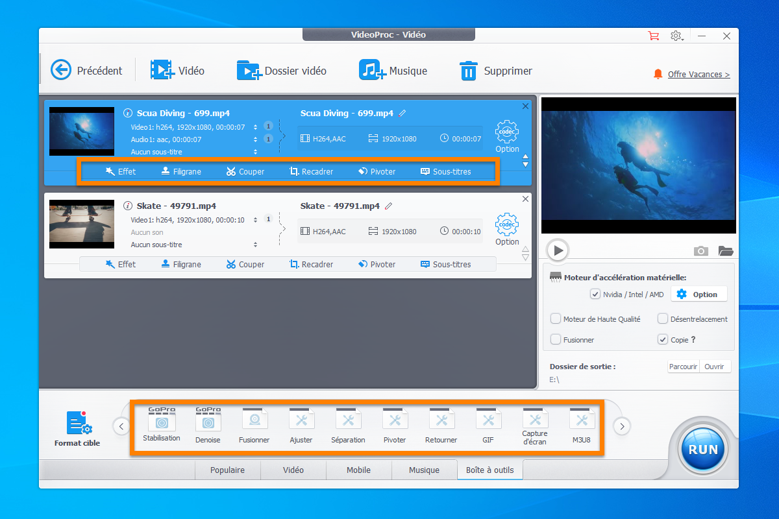Screen dimensions: 779x519
Task: Expand Video1 track selector for Skate
Action: [x=256, y=220]
